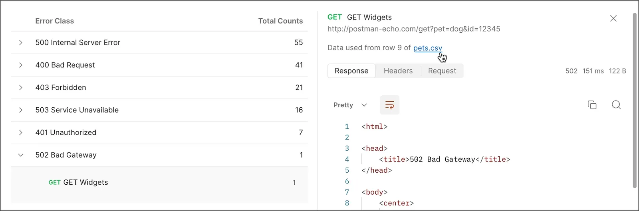Image resolution: width=639 pixels, height=211 pixels.
Task: Collapse the 502 Bad Gateway row
Action: (21, 155)
